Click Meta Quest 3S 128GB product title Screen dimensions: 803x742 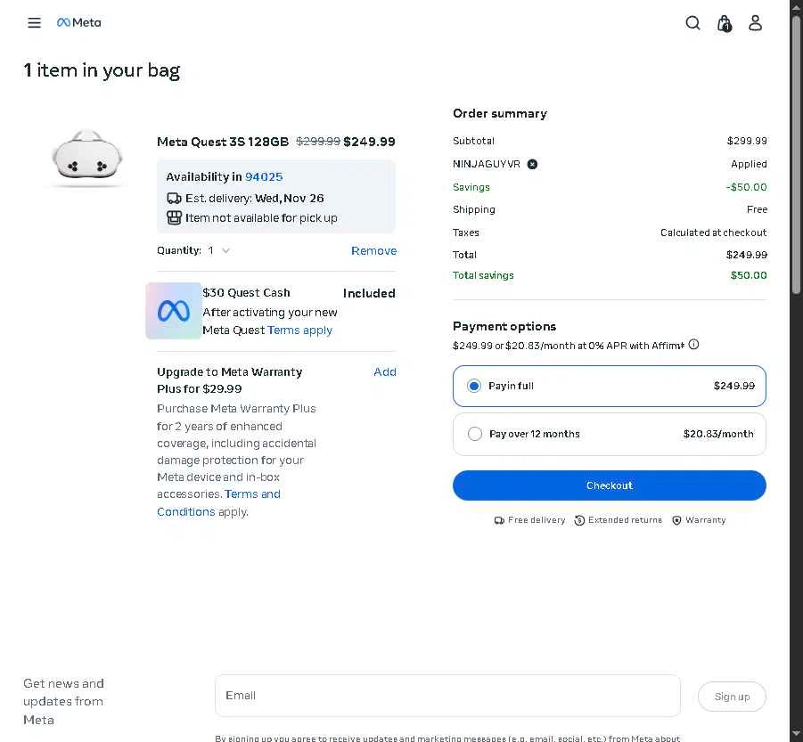(x=223, y=142)
